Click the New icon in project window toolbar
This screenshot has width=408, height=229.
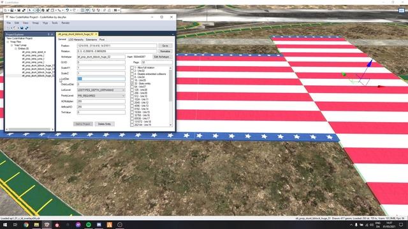(x=8, y=28)
